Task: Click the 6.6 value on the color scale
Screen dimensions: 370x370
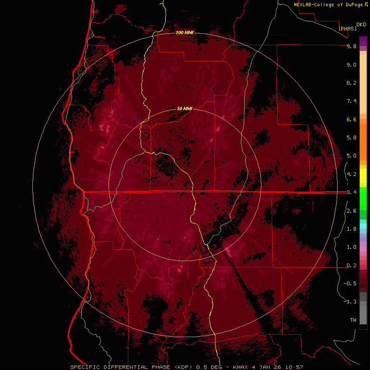Action: tap(351, 119)
